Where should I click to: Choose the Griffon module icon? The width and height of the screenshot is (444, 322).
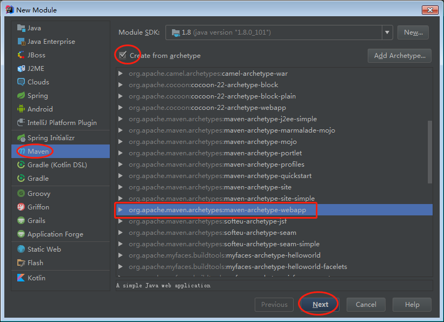21,207
